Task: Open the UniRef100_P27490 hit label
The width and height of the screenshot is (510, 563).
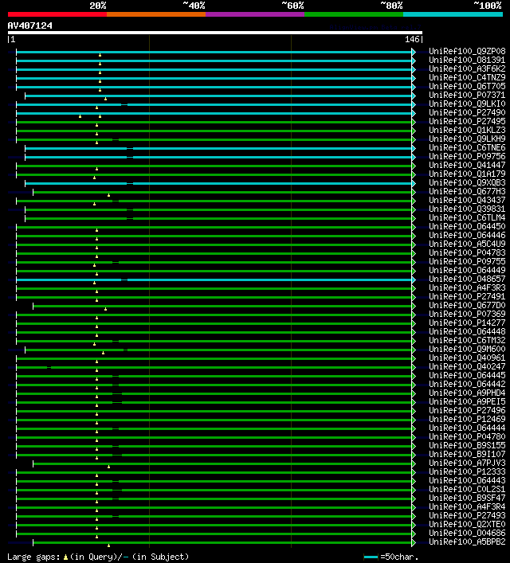Action: pos(467,112)
